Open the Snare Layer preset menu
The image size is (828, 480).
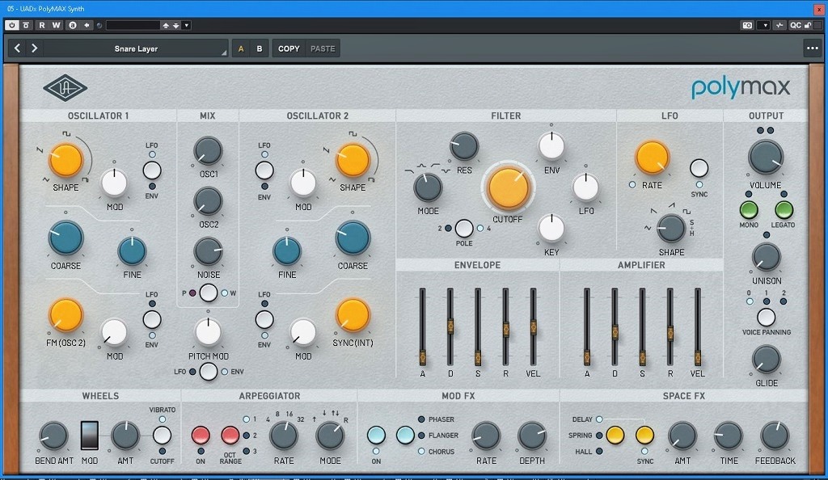[x=136, y=48]
